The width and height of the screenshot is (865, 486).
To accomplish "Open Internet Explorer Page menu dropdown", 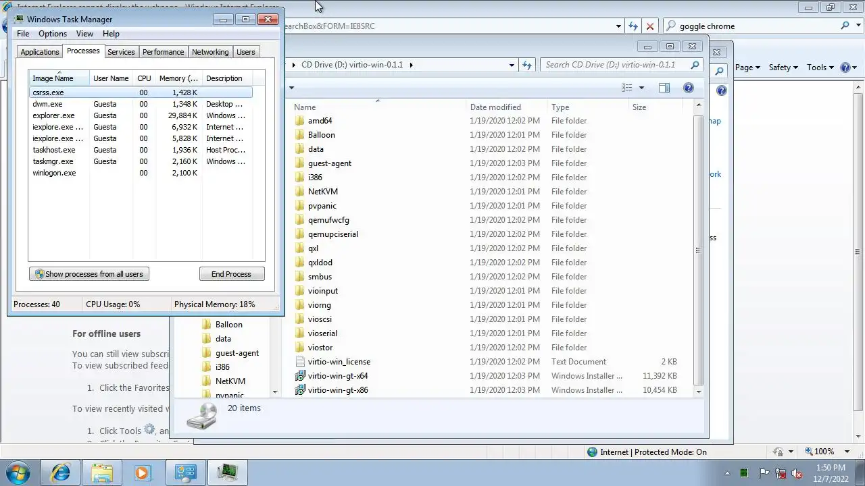I will tap(747, 67).
